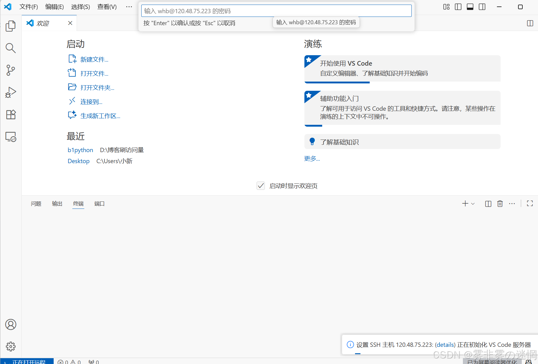538x364 pixels.
Task: Open the Explorer view in activity bar
Action: point(11,26)
